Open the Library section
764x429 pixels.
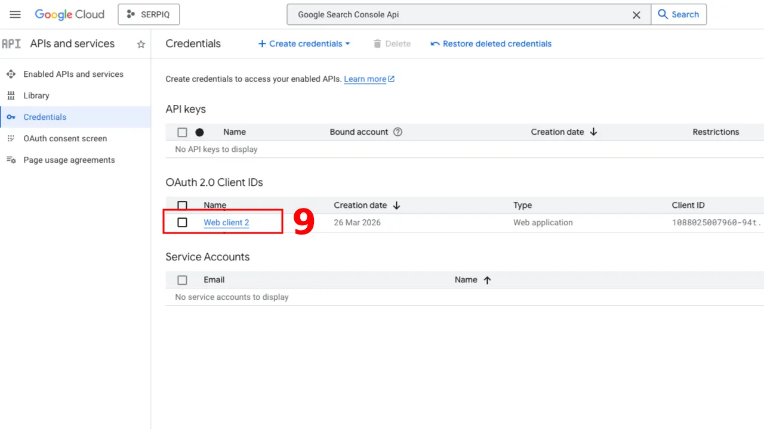(x=36, y=96)
